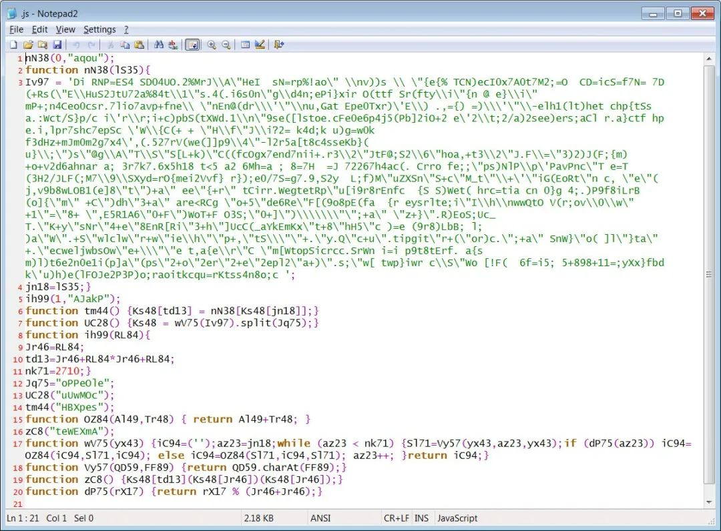Click the '2.18 KB' file size in status bar

(x=258, y=518)
